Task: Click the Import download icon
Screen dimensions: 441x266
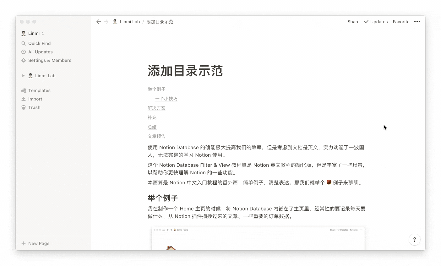Action: click(x=24, y=99)
